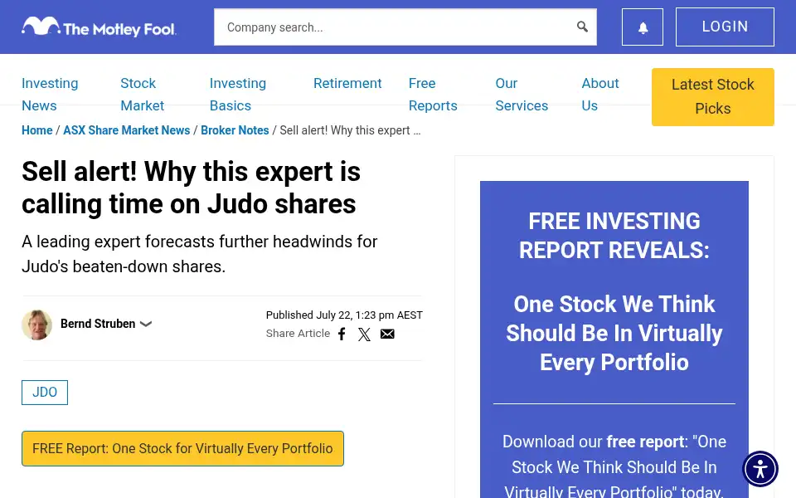This screenshot has height=498, width=796.
Task: Open Investing Basics menu
Action: tap(238, 95)
